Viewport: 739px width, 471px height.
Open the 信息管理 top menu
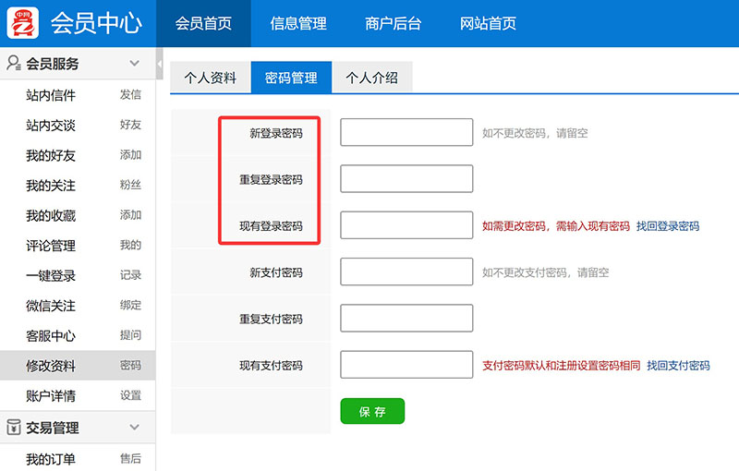(298, 24)
